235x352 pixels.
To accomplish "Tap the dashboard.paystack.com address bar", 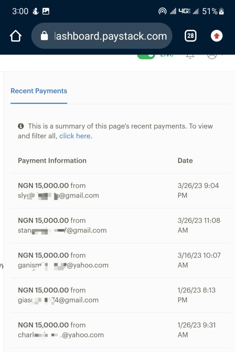I will coord(110,36).
